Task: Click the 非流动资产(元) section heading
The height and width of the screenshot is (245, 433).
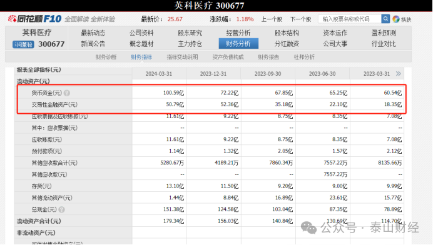Action: (36, 233)
